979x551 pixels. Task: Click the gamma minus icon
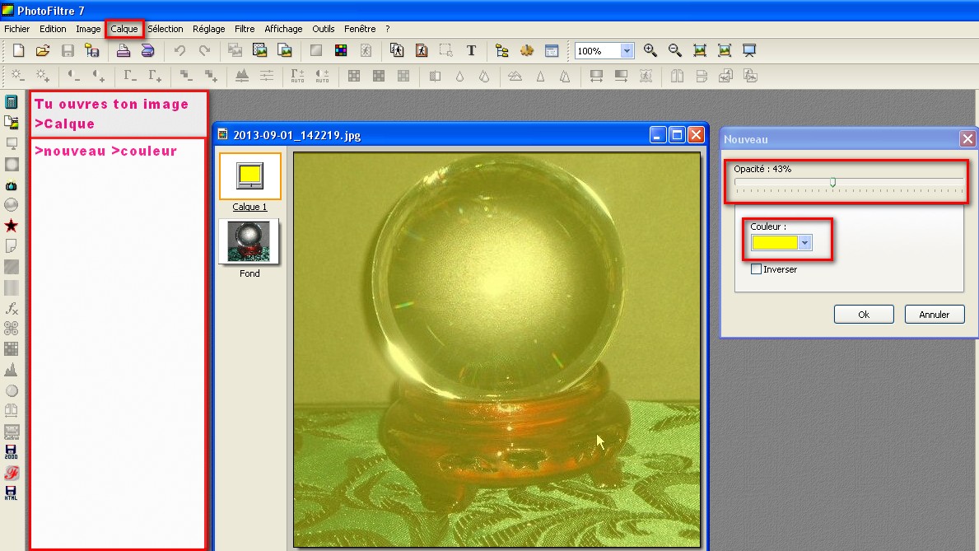[130, 76]
